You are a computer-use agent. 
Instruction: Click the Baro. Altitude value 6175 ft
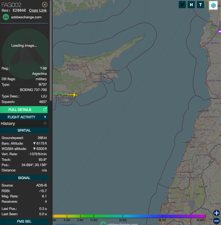40,143
